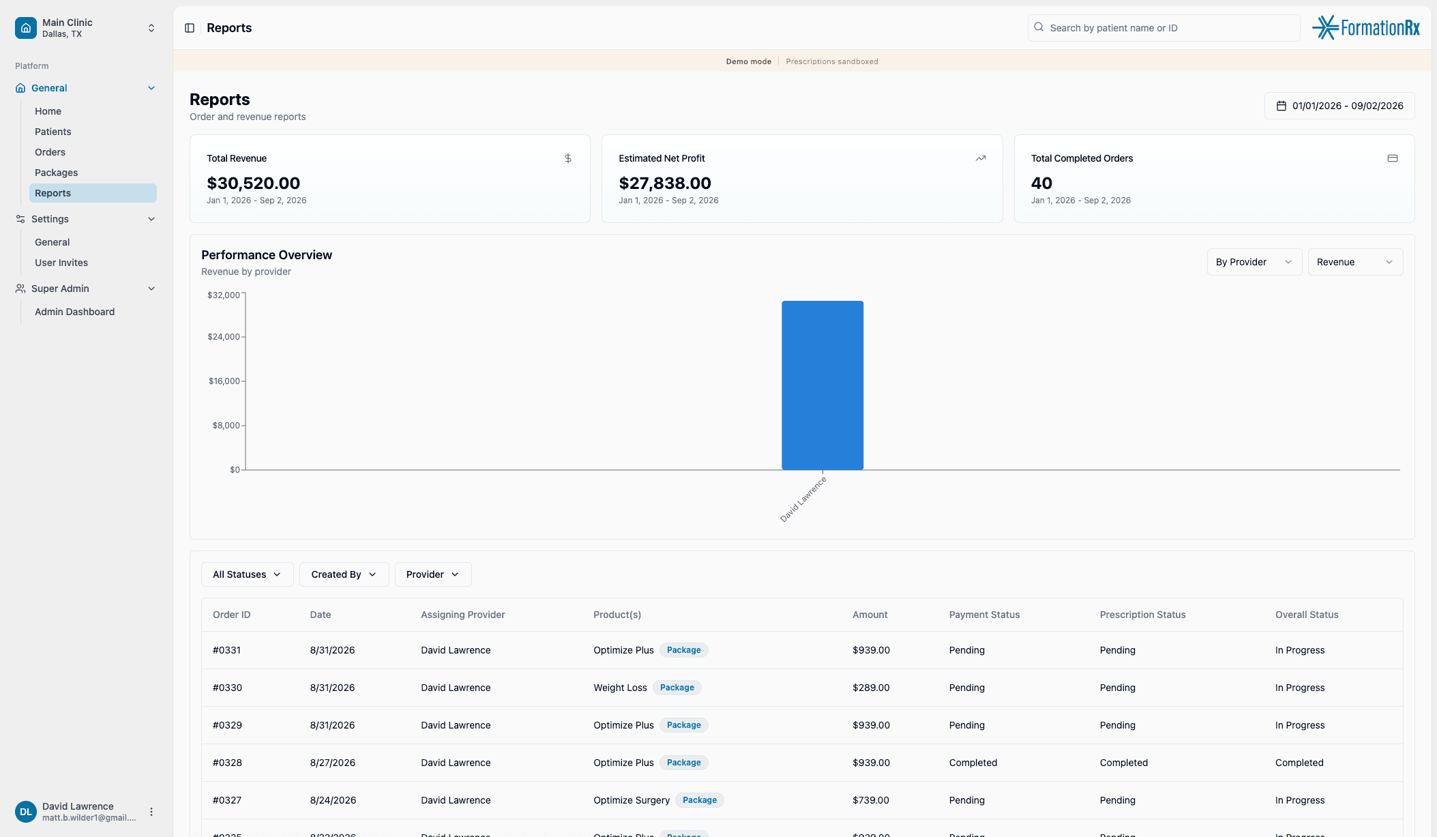Focus the patient name search field

[1164, 28]
